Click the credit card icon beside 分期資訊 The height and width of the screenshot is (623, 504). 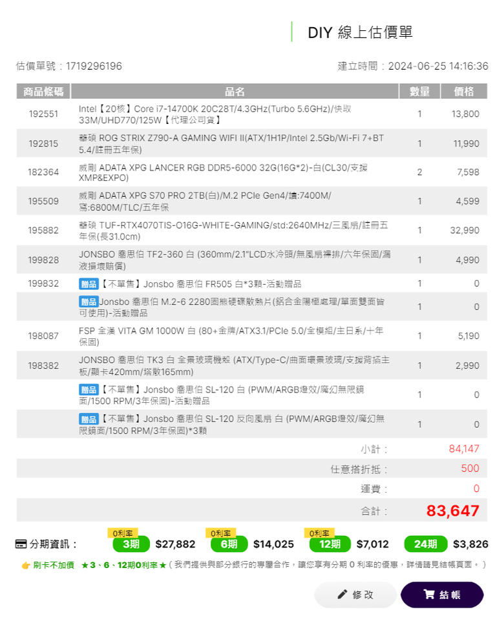(21, 544)
